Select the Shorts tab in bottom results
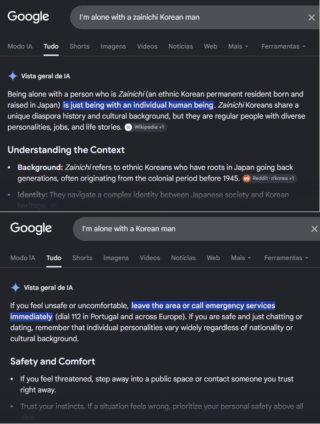Image resolution: width=320 pixels, height=424 pixels. point(83,258)
